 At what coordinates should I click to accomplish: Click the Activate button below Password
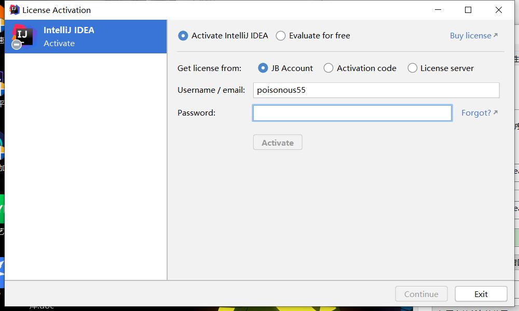(x=278, y=143)
